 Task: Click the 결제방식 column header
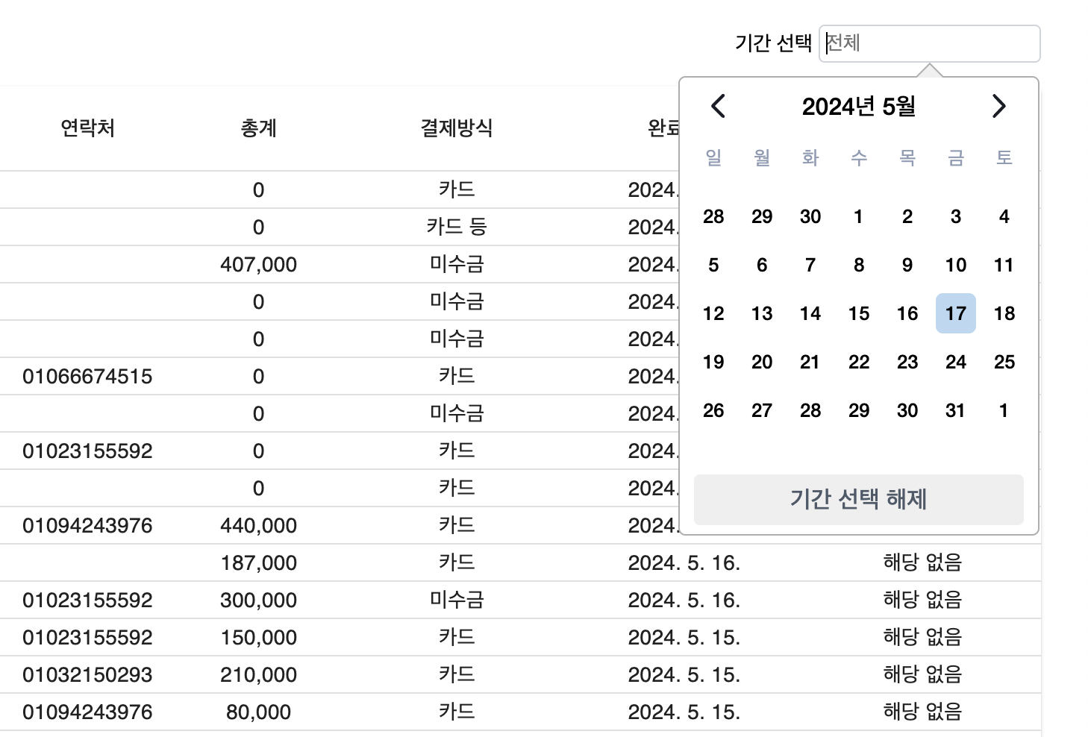click(457, 128)
